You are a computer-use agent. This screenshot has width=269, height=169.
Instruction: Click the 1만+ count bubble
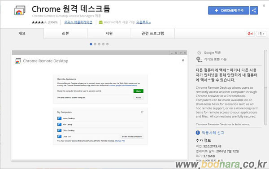(261, 34)
